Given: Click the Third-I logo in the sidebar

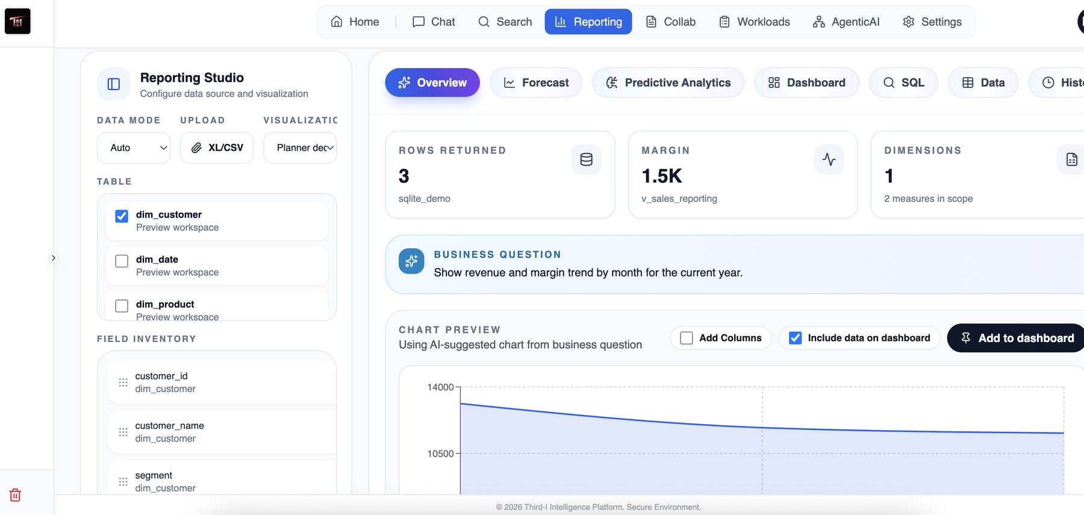Looking at the screenshot, I should [17, 21].
